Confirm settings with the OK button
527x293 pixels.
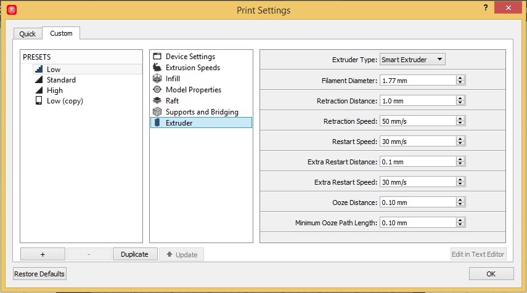click(x=491, y=274)
